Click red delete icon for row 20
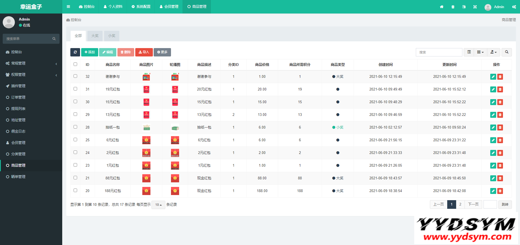This screenshot has width=520, height=245. pos(500,191)
